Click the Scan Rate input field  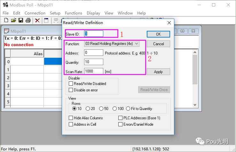point(94,71)
